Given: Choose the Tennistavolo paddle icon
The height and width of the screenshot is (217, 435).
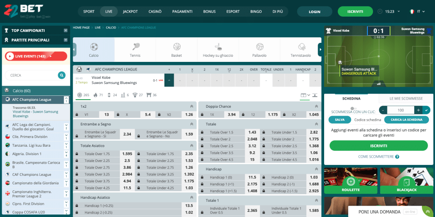Looking at the screenshot, I should click(301, 47).
